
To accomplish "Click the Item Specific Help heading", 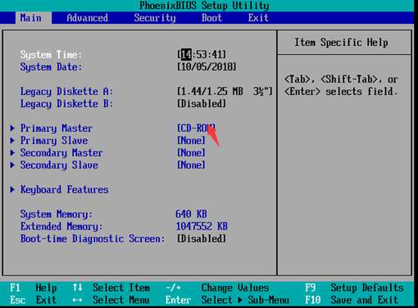I will click(x=341, y=43).
